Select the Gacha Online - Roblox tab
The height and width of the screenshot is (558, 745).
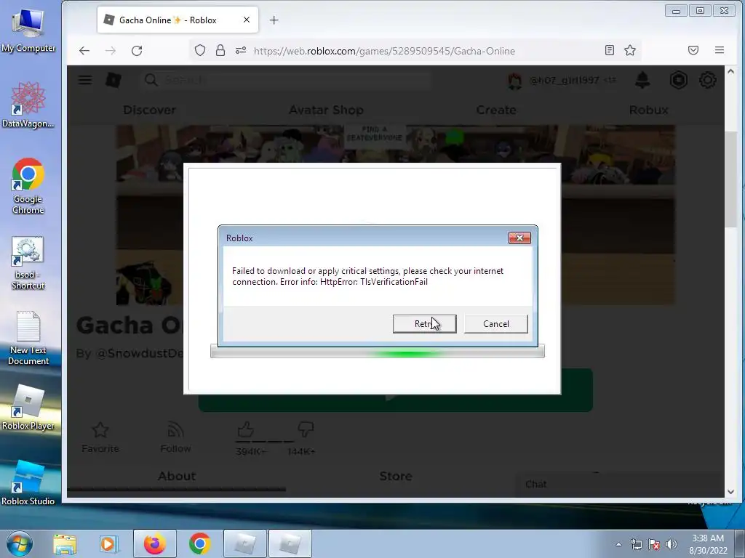click(x=178, y=20)
